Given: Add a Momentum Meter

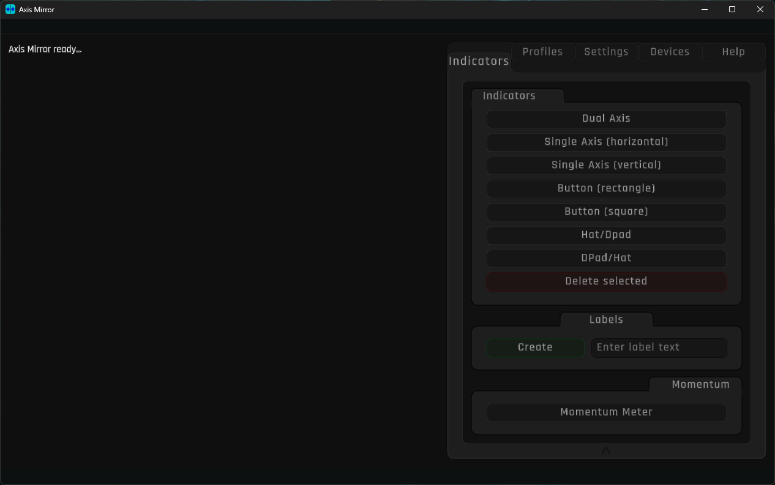Looking at the screenshot, I should pyautogui.click(x=606, y=412).
